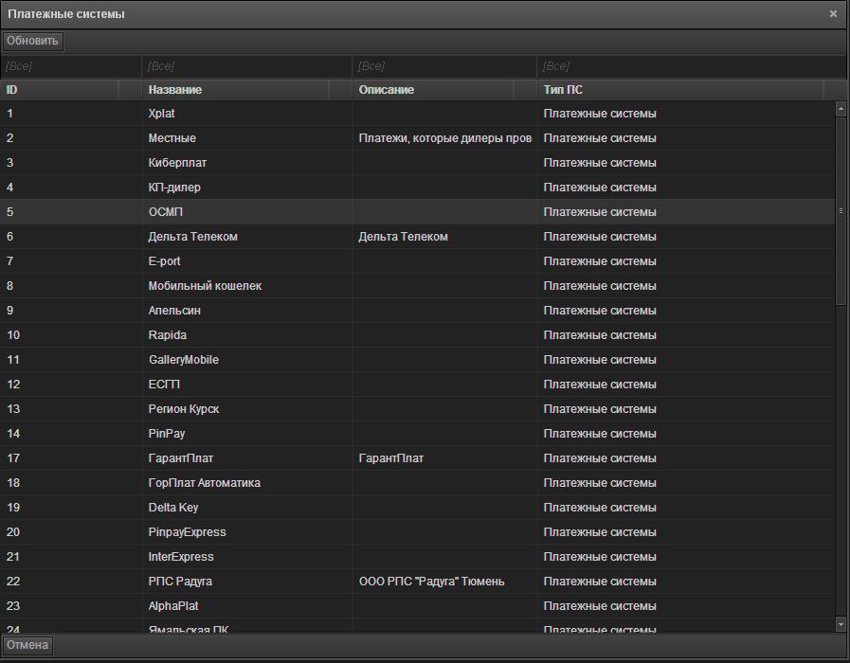Click the scrollbar up arrow
850x663 pixels.
point(841,109)
